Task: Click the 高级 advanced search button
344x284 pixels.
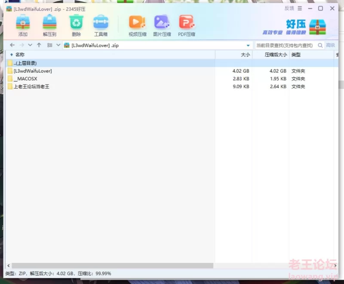Action: (330, 45)
